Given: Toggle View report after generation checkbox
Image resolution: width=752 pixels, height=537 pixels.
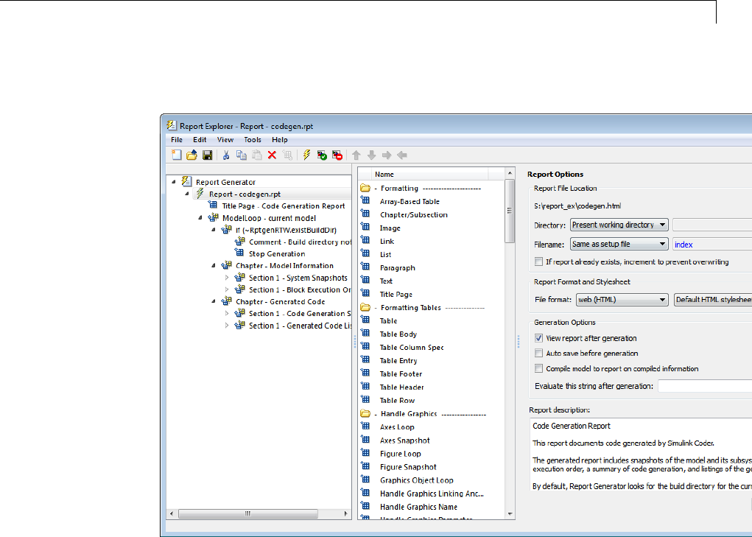Looking at the screenshot, I should 539,339.
